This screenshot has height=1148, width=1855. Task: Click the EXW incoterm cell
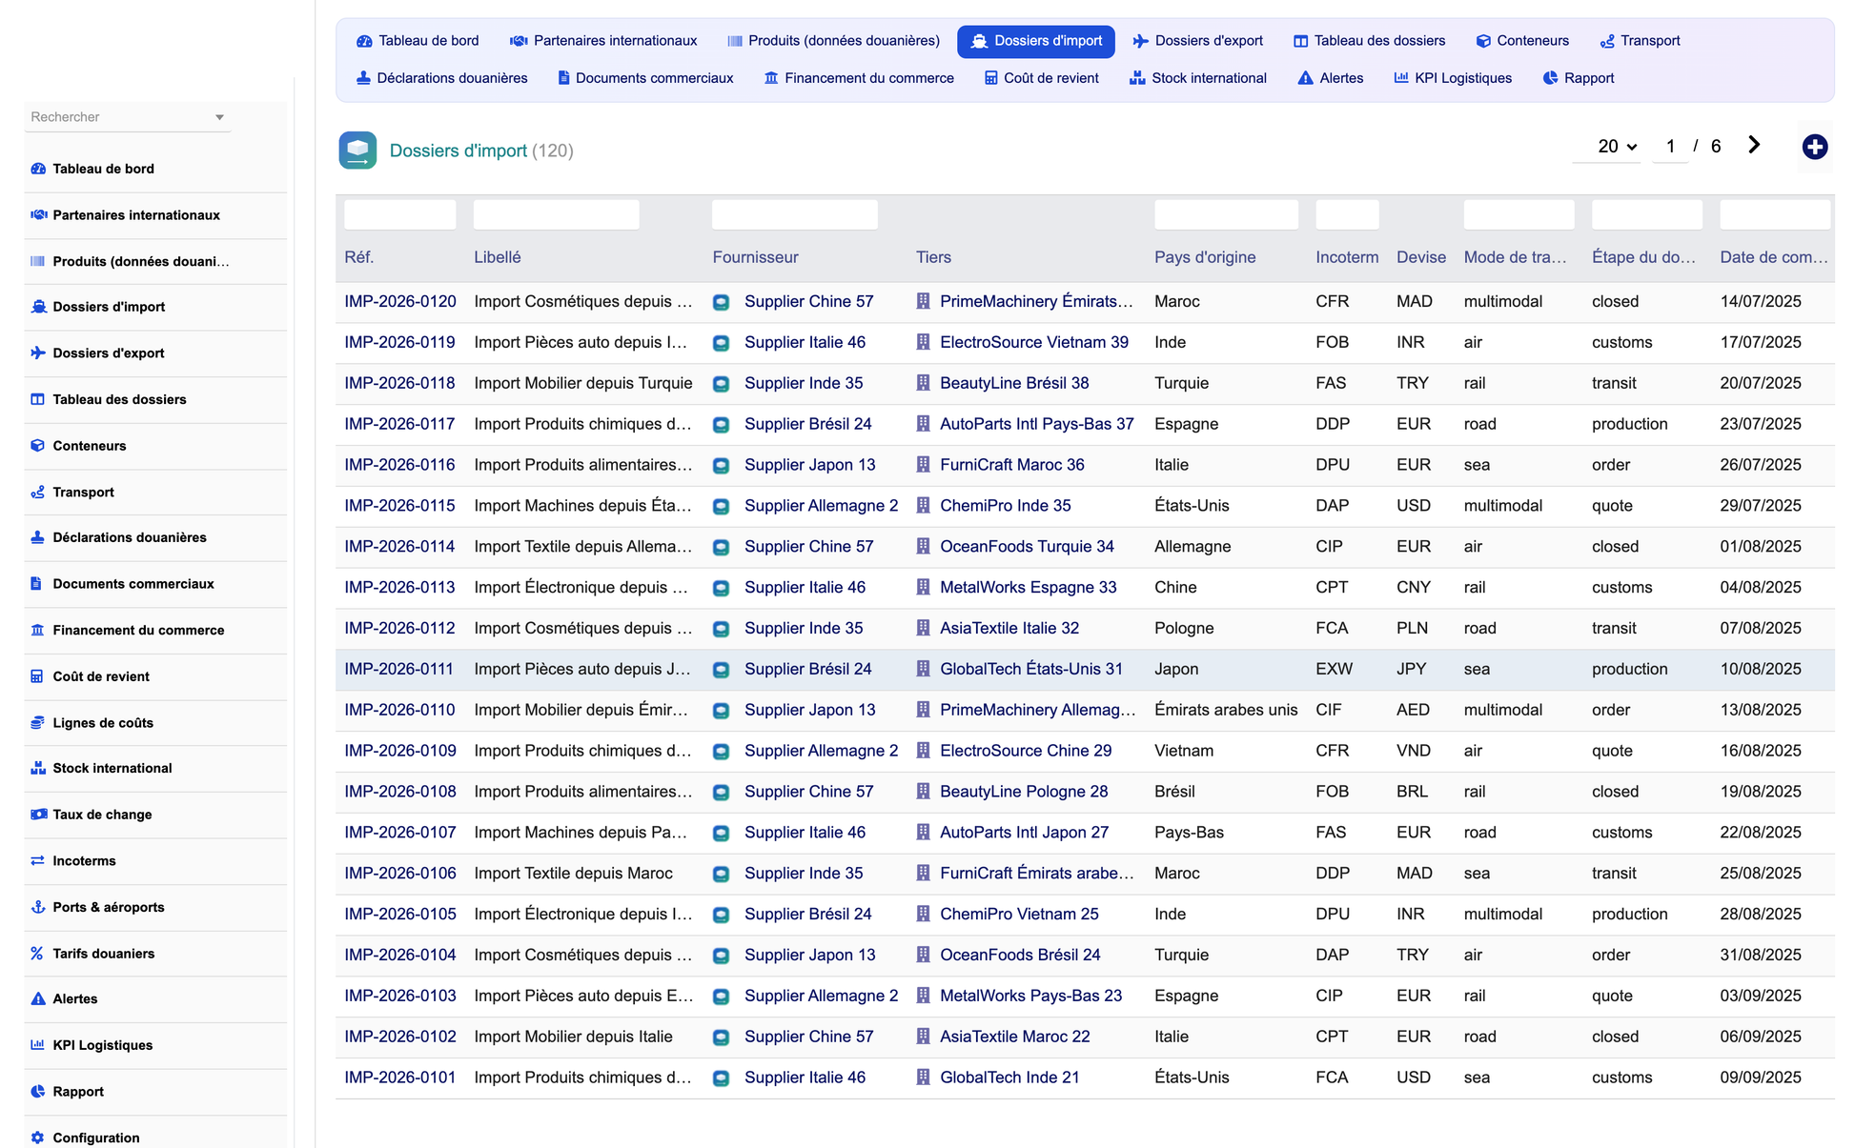pyautogui.click(x=1334, y=669)
